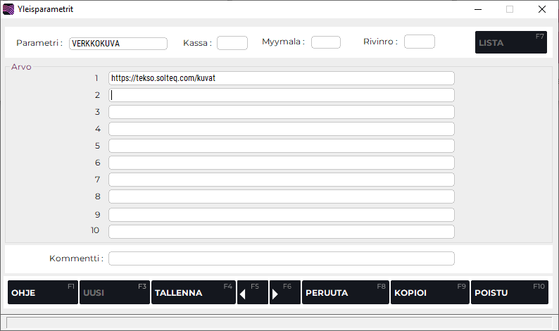Select the Arvo row 3 field
Viewport: 559px width, 331px height.
tap(281, 112)
